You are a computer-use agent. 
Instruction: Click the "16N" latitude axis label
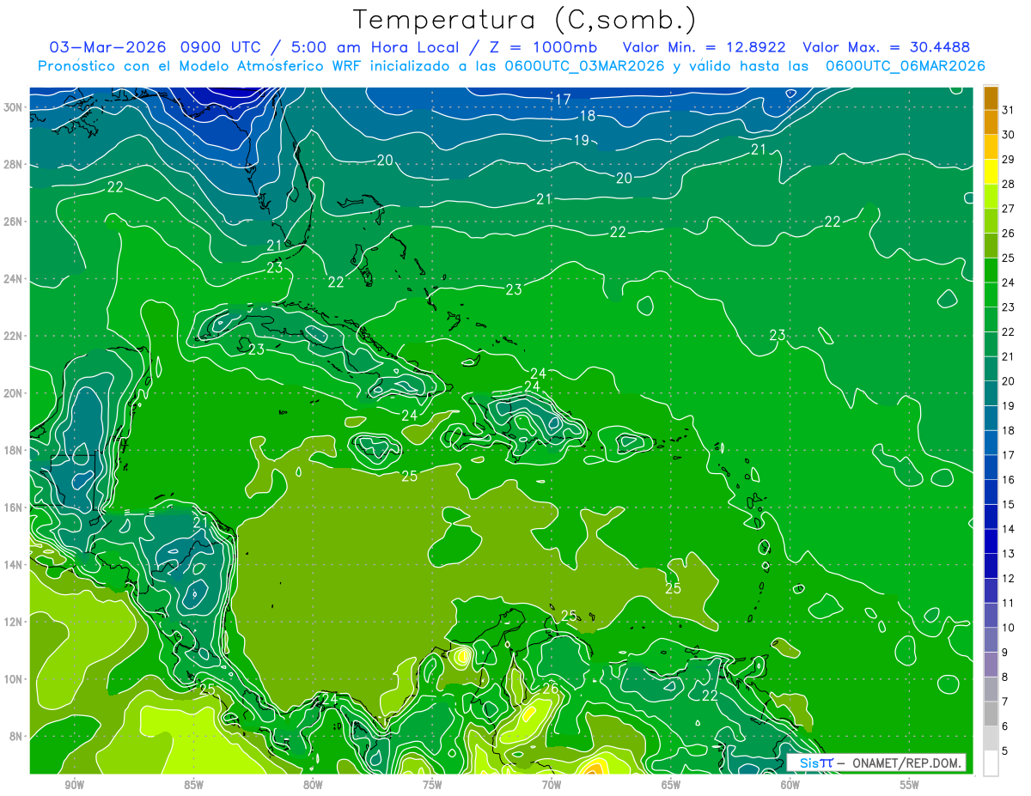tap(13, 507)
